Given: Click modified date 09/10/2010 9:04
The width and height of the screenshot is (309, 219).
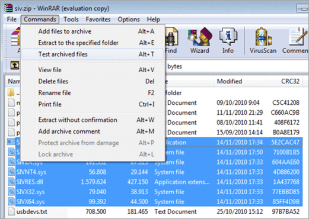Looking at the screenshot, I should [238, 102].
